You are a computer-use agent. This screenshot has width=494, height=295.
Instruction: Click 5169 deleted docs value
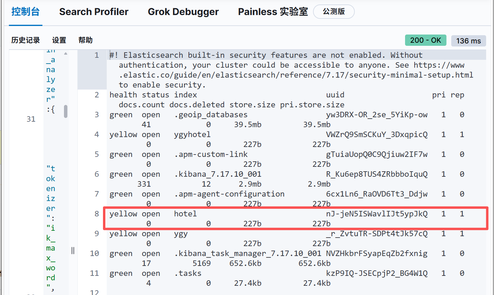coord(201,263)
